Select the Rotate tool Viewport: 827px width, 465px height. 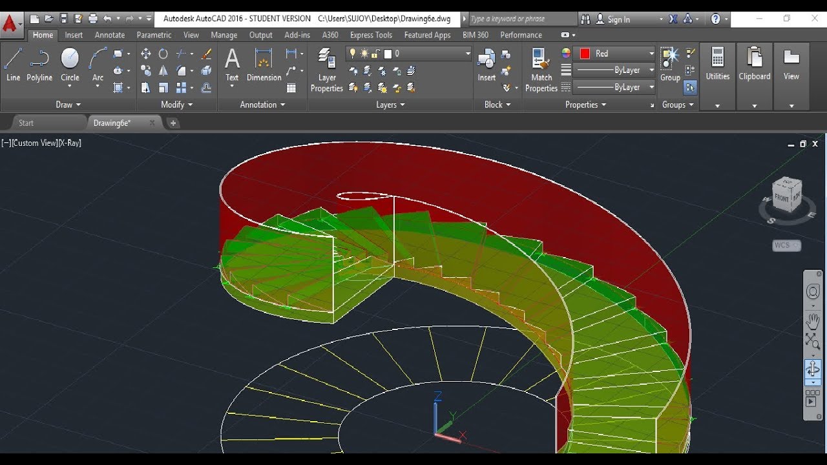(163, 54)
